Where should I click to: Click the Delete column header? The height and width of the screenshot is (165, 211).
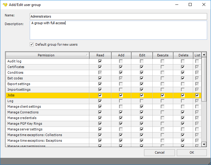pyautogui.click(x=183, y=55)
